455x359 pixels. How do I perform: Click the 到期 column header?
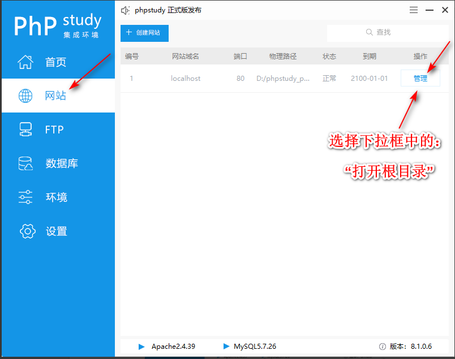370,57
